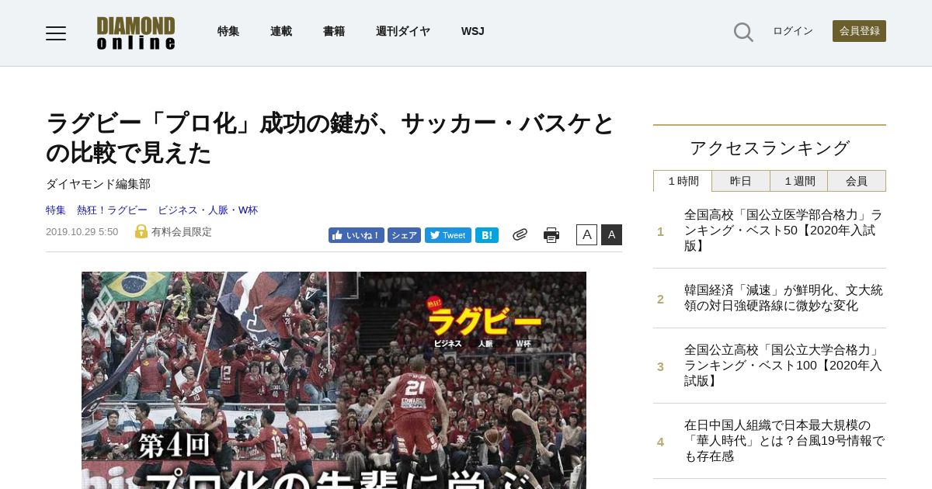
Task: Switch to the 会員 ranking tab
Action: (x=857, y=181)
